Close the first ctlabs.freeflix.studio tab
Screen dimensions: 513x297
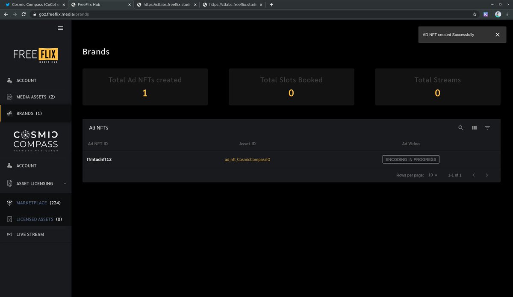[195, 5]
